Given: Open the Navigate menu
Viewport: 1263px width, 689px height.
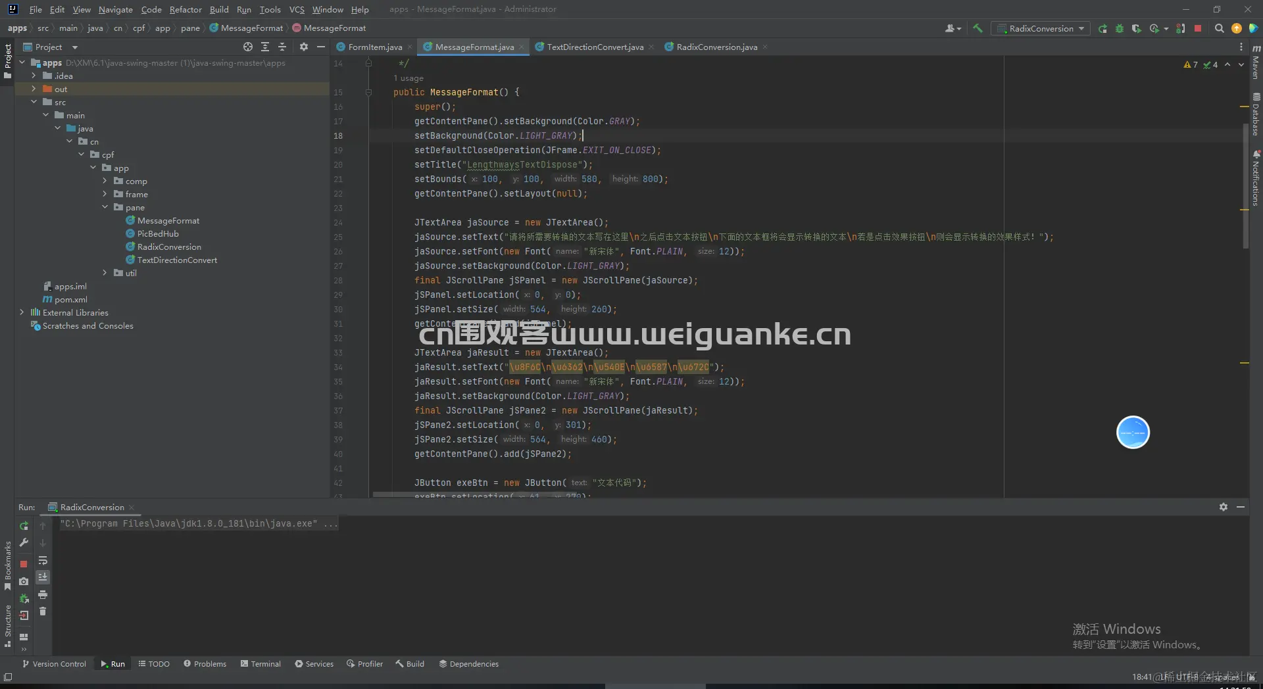Looking at the screenshot, I should (x=116, y=9).
